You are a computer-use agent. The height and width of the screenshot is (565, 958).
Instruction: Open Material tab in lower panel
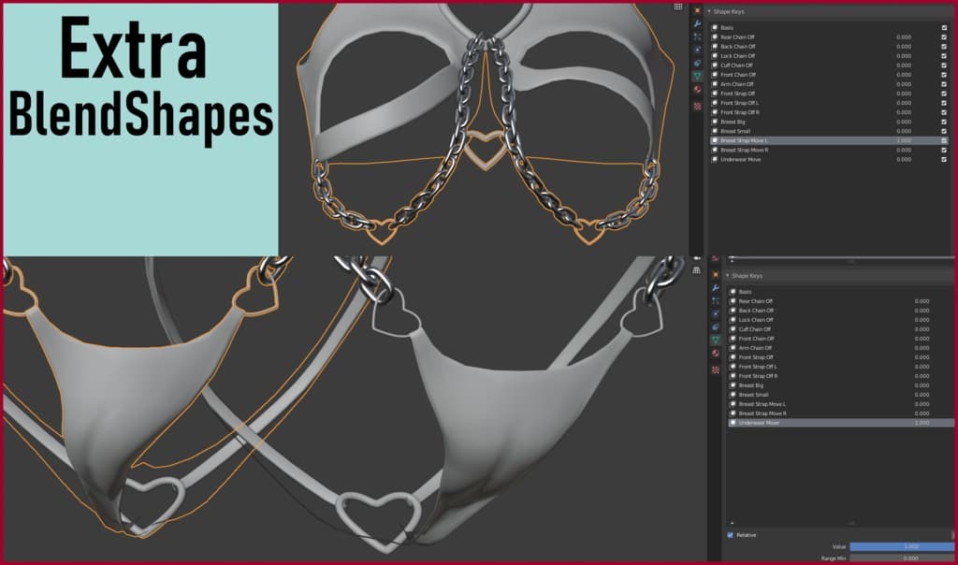point(716,353)
